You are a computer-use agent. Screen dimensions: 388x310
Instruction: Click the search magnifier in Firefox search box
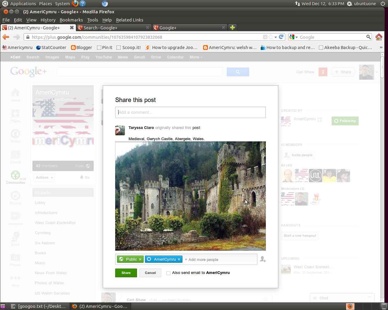368,37
